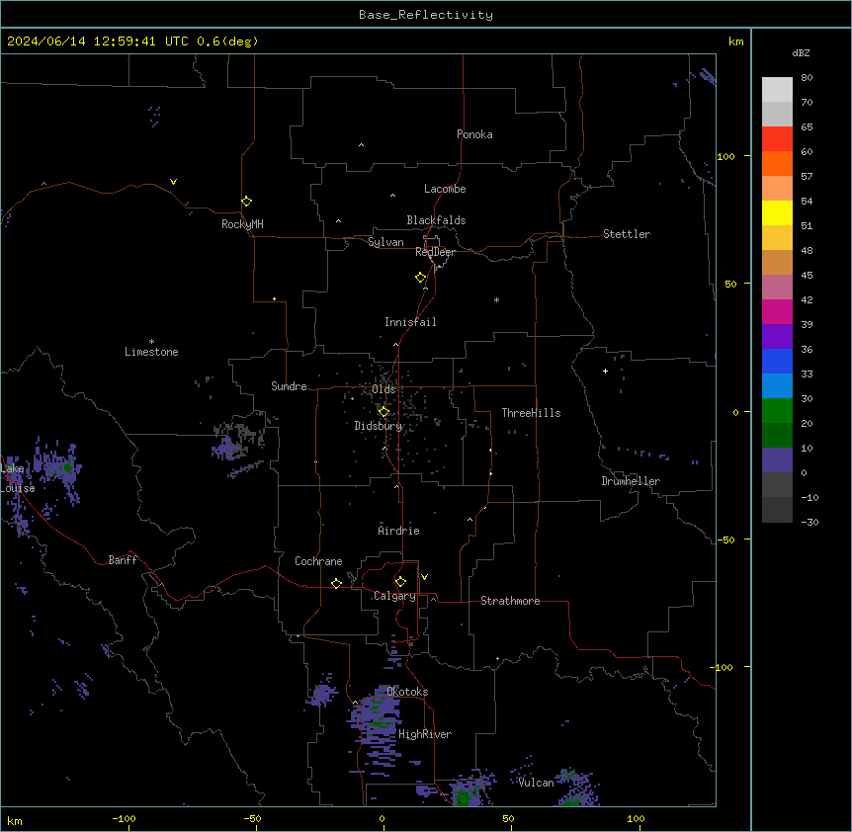
Task: Select the orange 57-60 dBZ legend swatch
Action: pos(777,163)
